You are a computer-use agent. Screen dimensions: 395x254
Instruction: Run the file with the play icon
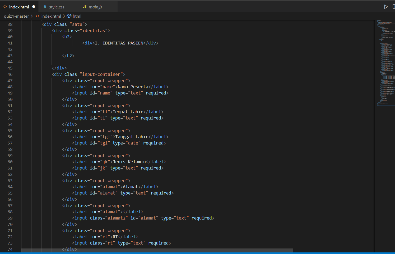[386, 7]
